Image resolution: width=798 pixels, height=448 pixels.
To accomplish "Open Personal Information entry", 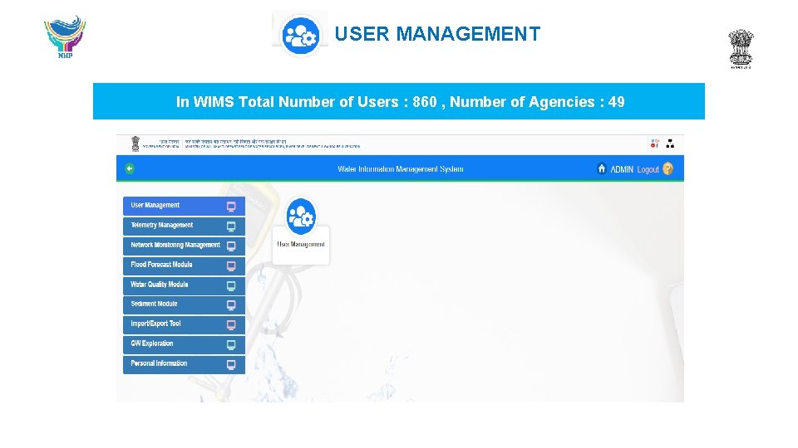I will [184, 364].
